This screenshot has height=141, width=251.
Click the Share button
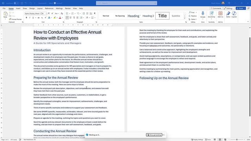tap(240, 8)
